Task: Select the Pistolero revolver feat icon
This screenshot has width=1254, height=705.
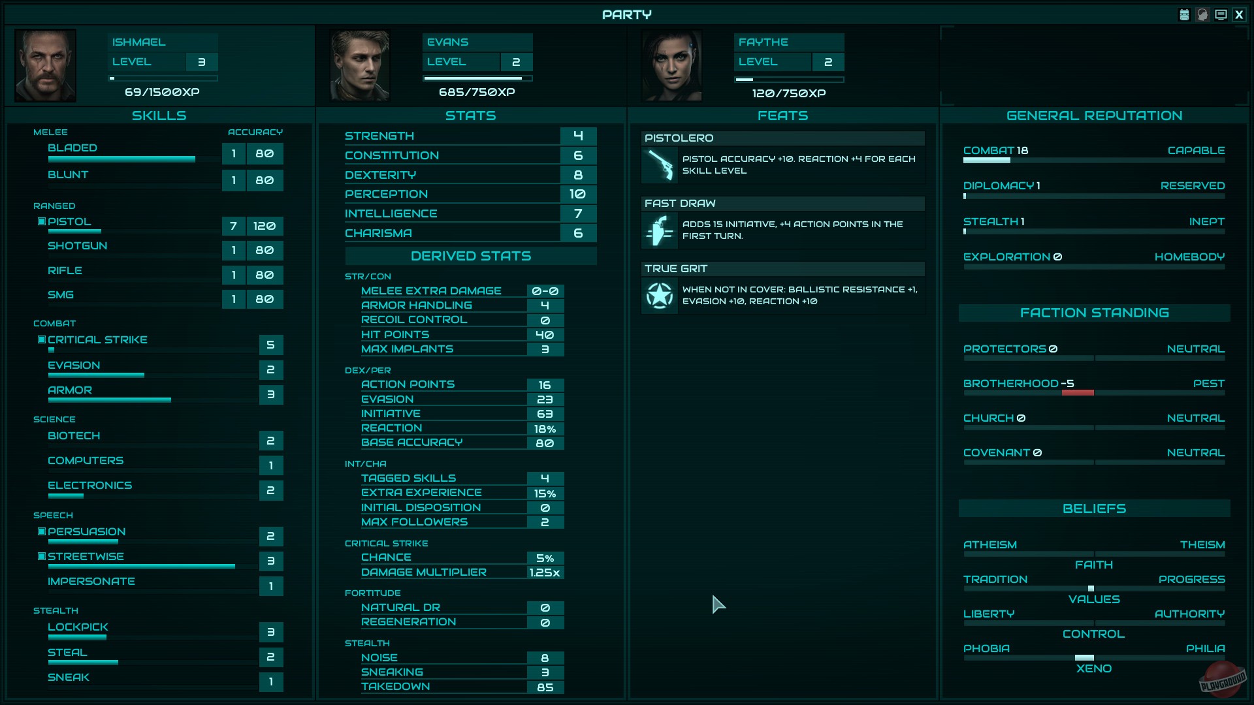Action: tap(660, 164)
